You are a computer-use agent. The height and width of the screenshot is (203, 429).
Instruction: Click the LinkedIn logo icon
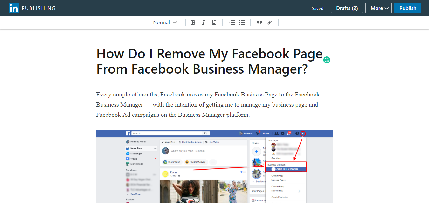click(14, 8)
